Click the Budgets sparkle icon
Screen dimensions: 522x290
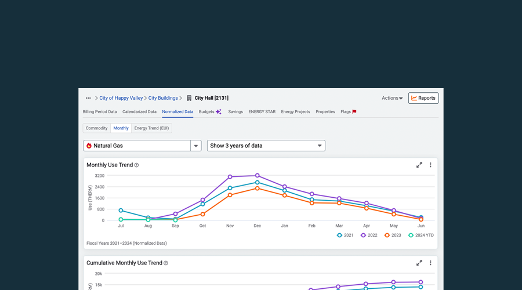click(x=219, y=112)
